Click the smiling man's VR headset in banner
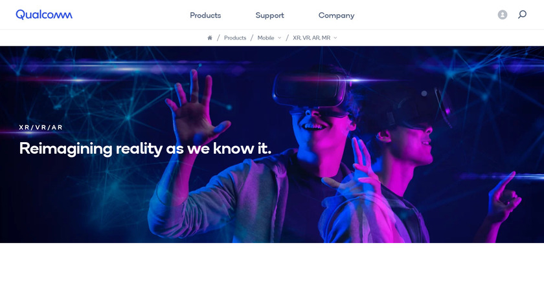 tap(310, 89)
